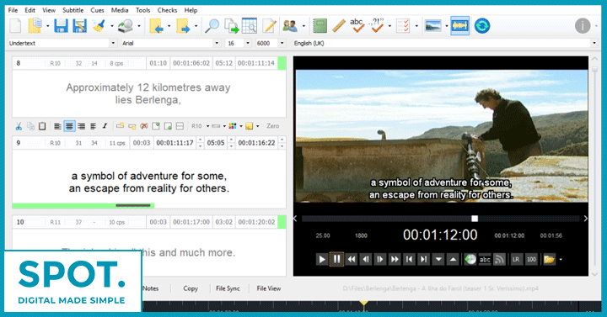Toggle centre text alignment

coord(69,126)
